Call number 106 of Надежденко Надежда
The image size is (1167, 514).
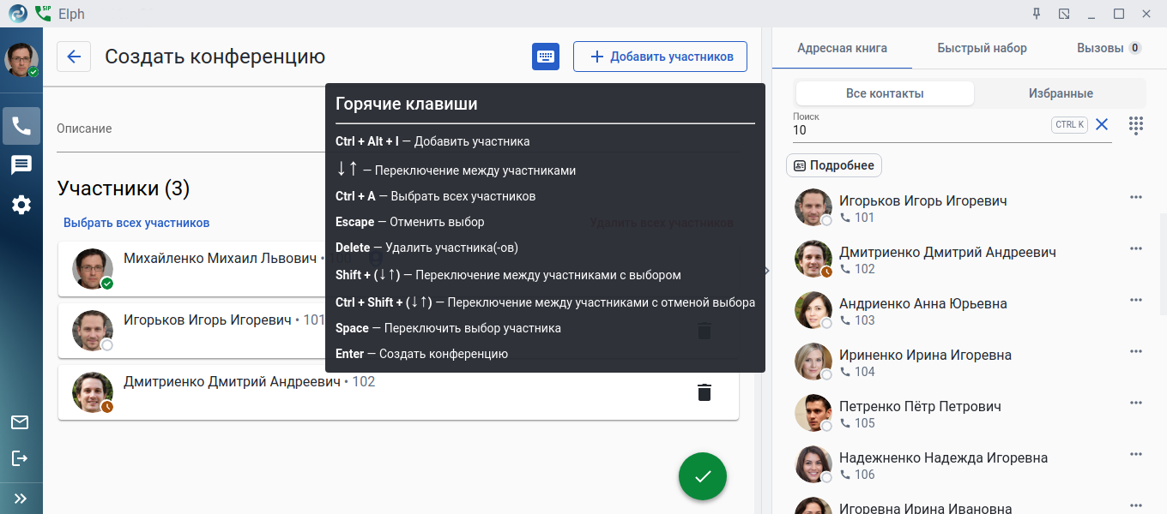pos(857,475)
